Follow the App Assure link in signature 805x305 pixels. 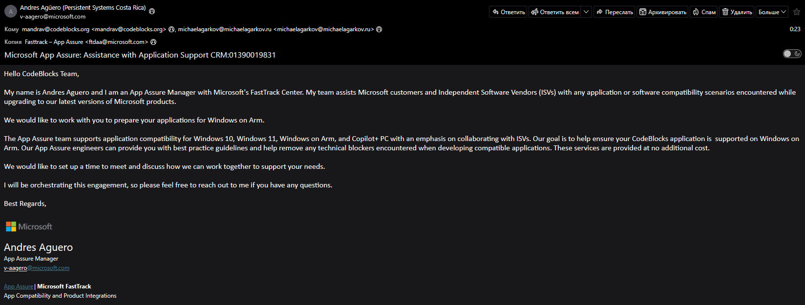[19, 286]
